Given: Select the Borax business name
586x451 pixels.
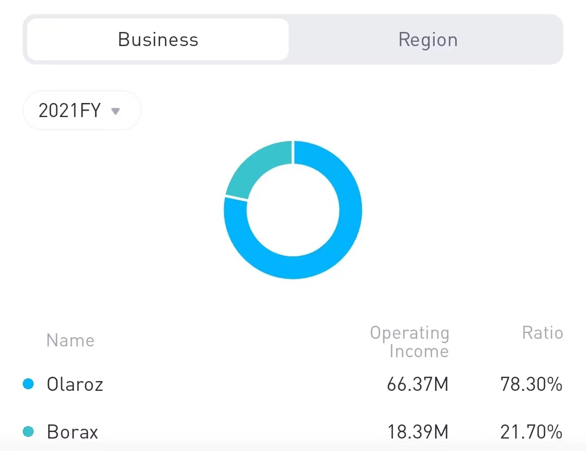Looking at the screenshot, I should point(73,432).
